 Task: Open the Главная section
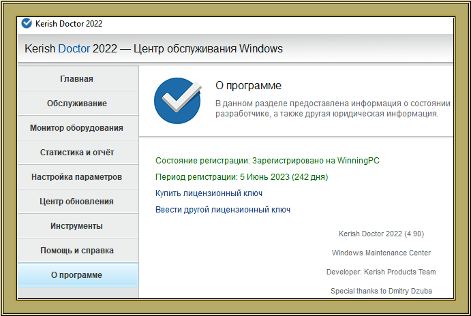pos(78,78)
